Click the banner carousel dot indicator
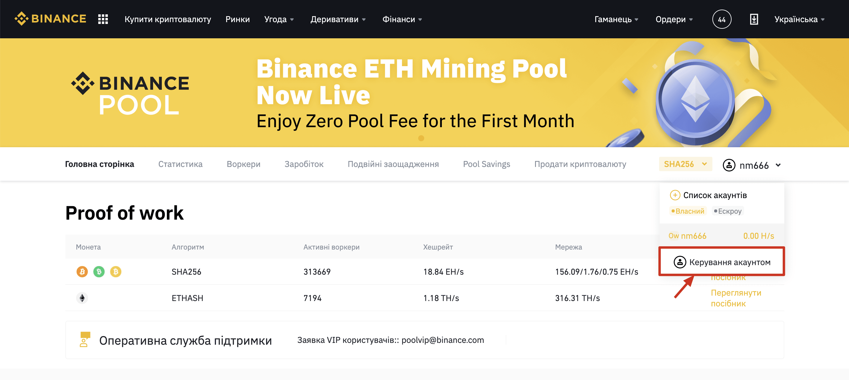 pyautogui.click(x=421, y=138)
